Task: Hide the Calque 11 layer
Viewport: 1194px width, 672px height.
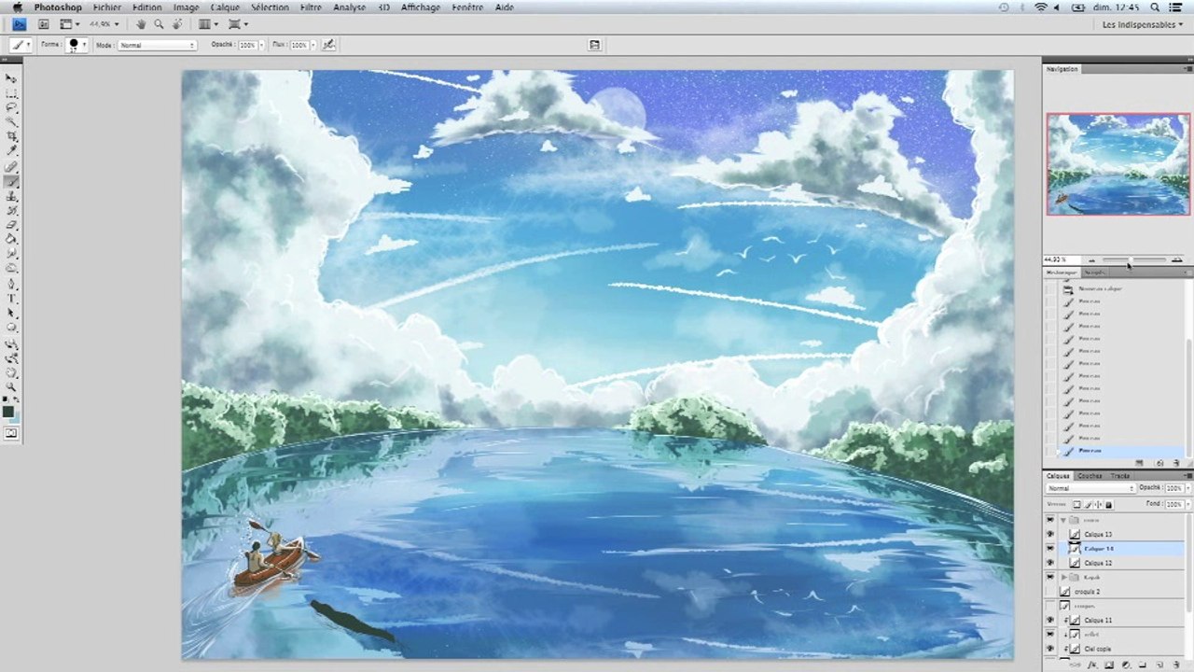Action: click(1050, 620)
